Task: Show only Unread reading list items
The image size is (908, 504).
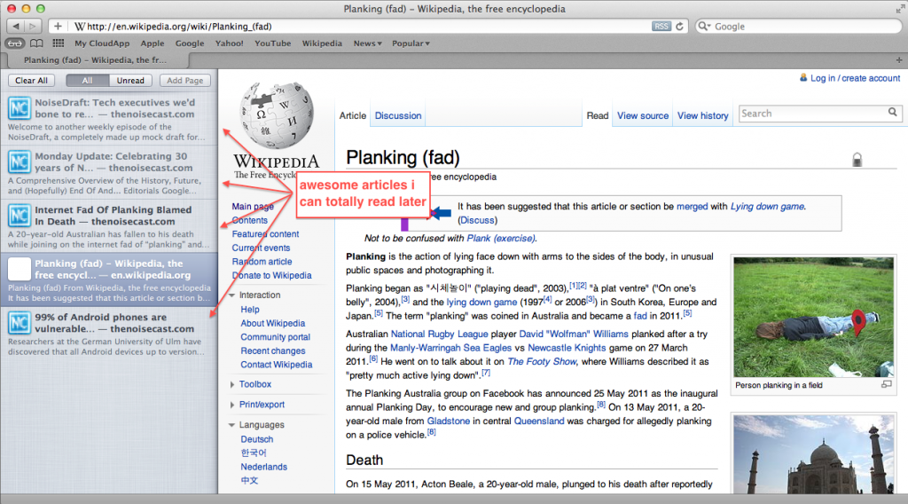Action: point(130,81)
